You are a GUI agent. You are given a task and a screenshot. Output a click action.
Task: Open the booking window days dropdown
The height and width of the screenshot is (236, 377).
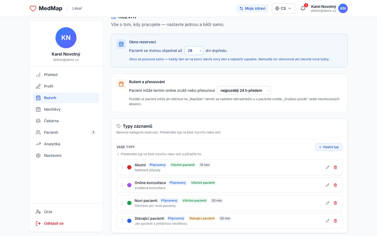click(194, 51)
